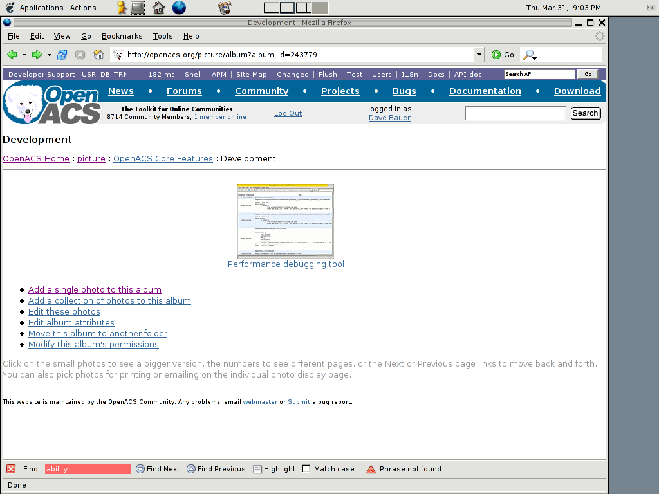Screen dimensions: 659x494
Task: Navigate back using the back arrow icon
Action: point(12,55)
